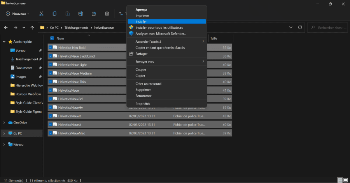Collapse the Accès rapide tree node

pyautogui.click(x=4, y=42)
